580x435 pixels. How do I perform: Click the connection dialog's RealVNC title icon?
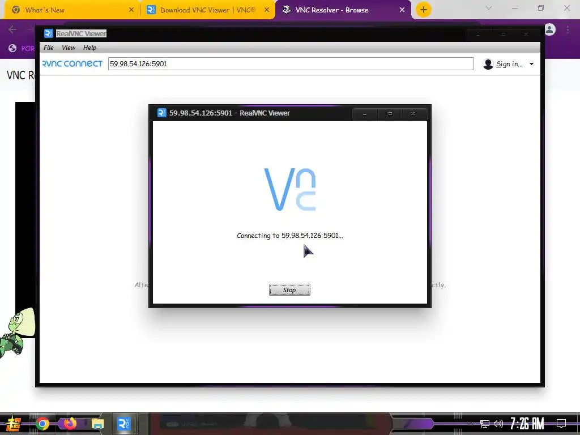pos(161,113)
